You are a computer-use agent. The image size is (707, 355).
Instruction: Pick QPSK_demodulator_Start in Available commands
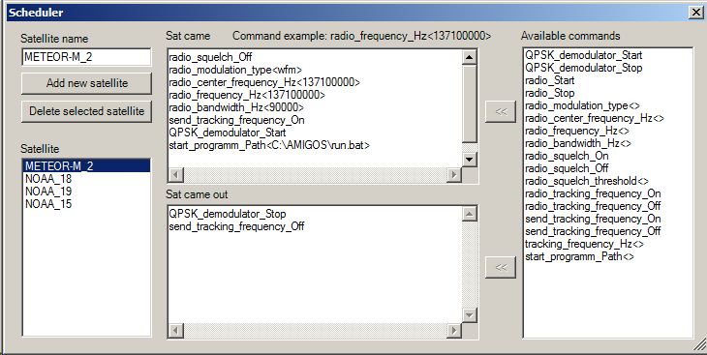(x=583, y=55)
